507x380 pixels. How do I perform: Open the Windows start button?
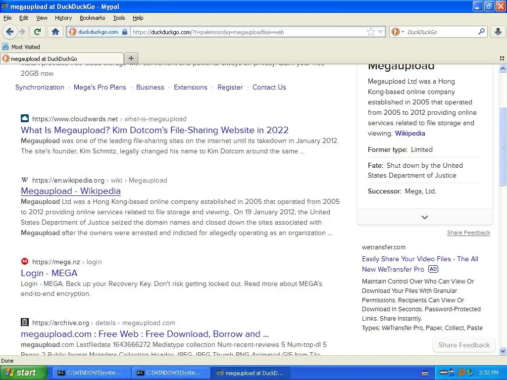pos(23,373)
